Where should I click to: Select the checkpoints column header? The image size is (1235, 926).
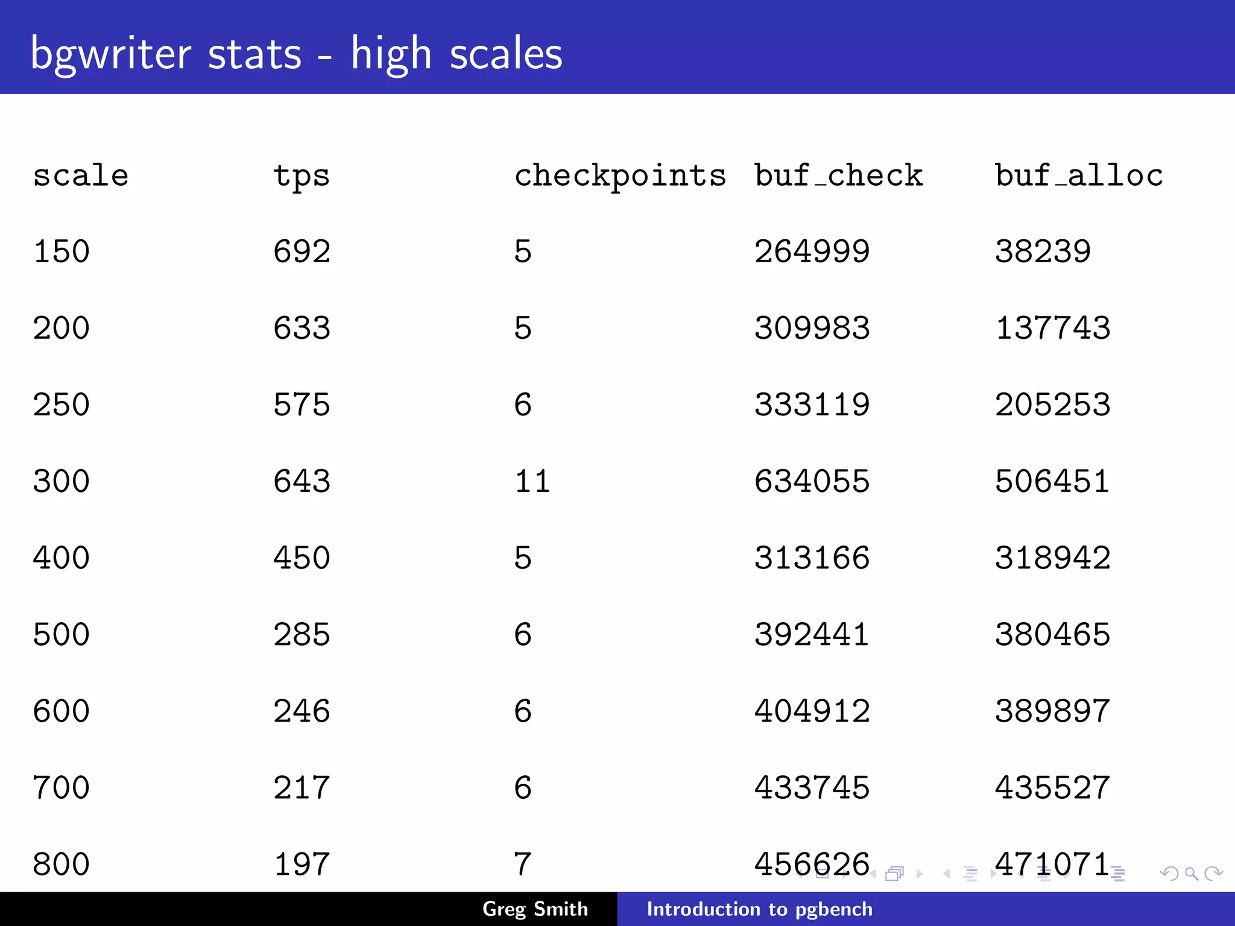(x=620, y=176)
